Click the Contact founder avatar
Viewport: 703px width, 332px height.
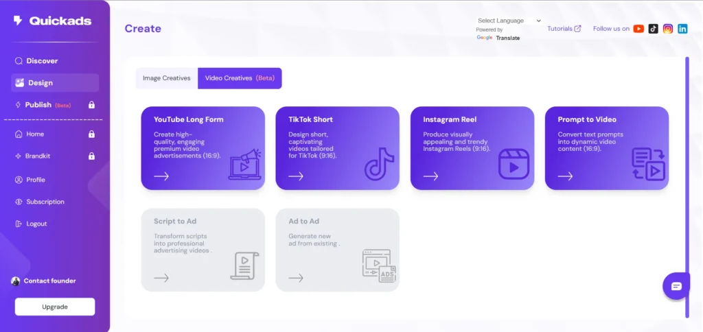[16, 281]
